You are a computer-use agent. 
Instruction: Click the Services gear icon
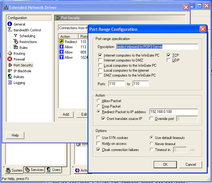[27, 170]
